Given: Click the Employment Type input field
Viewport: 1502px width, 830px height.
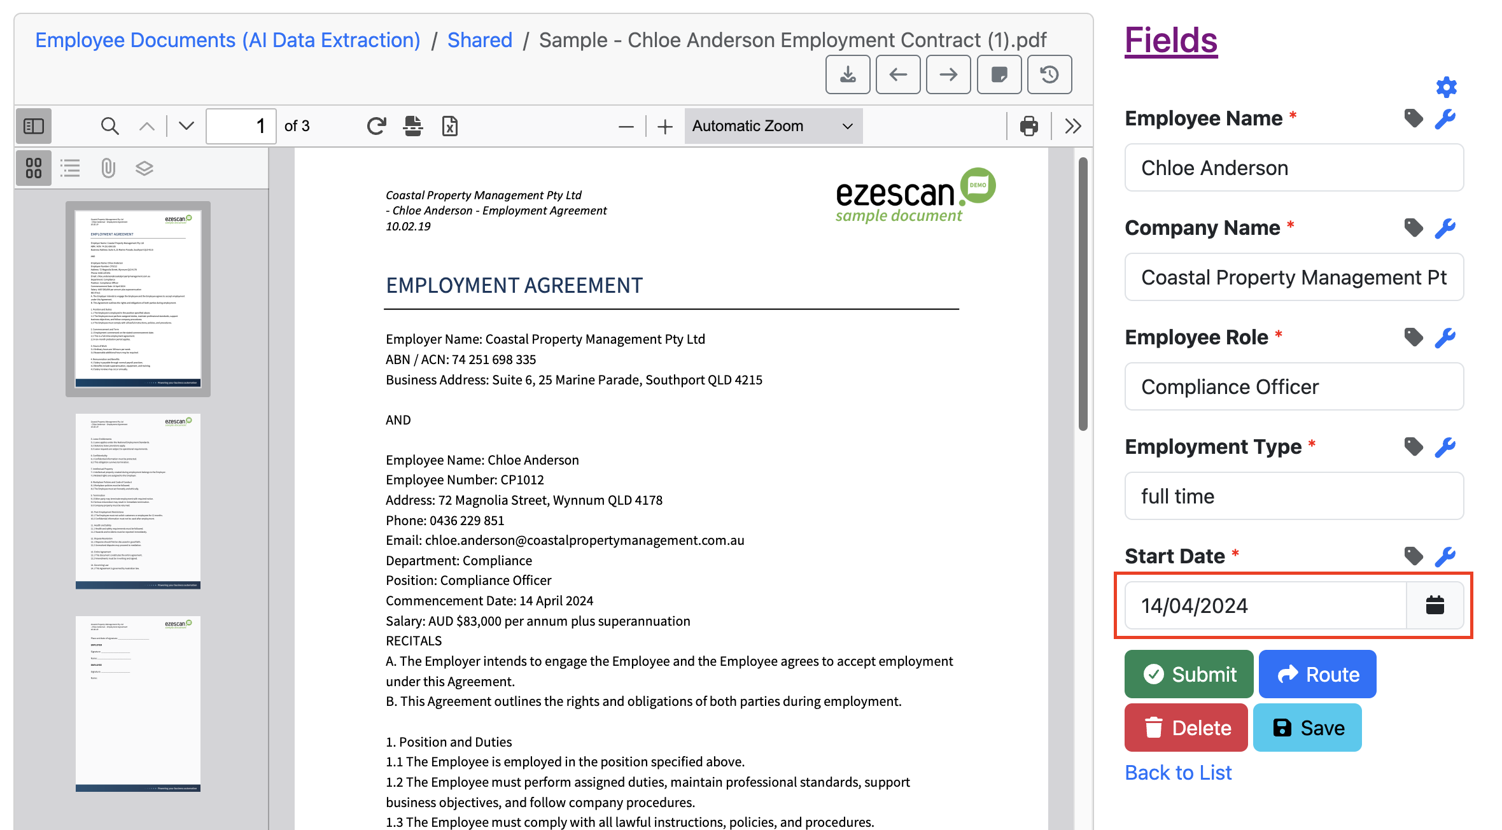Looking at the screenshot, I should (x=1294, y=496).
